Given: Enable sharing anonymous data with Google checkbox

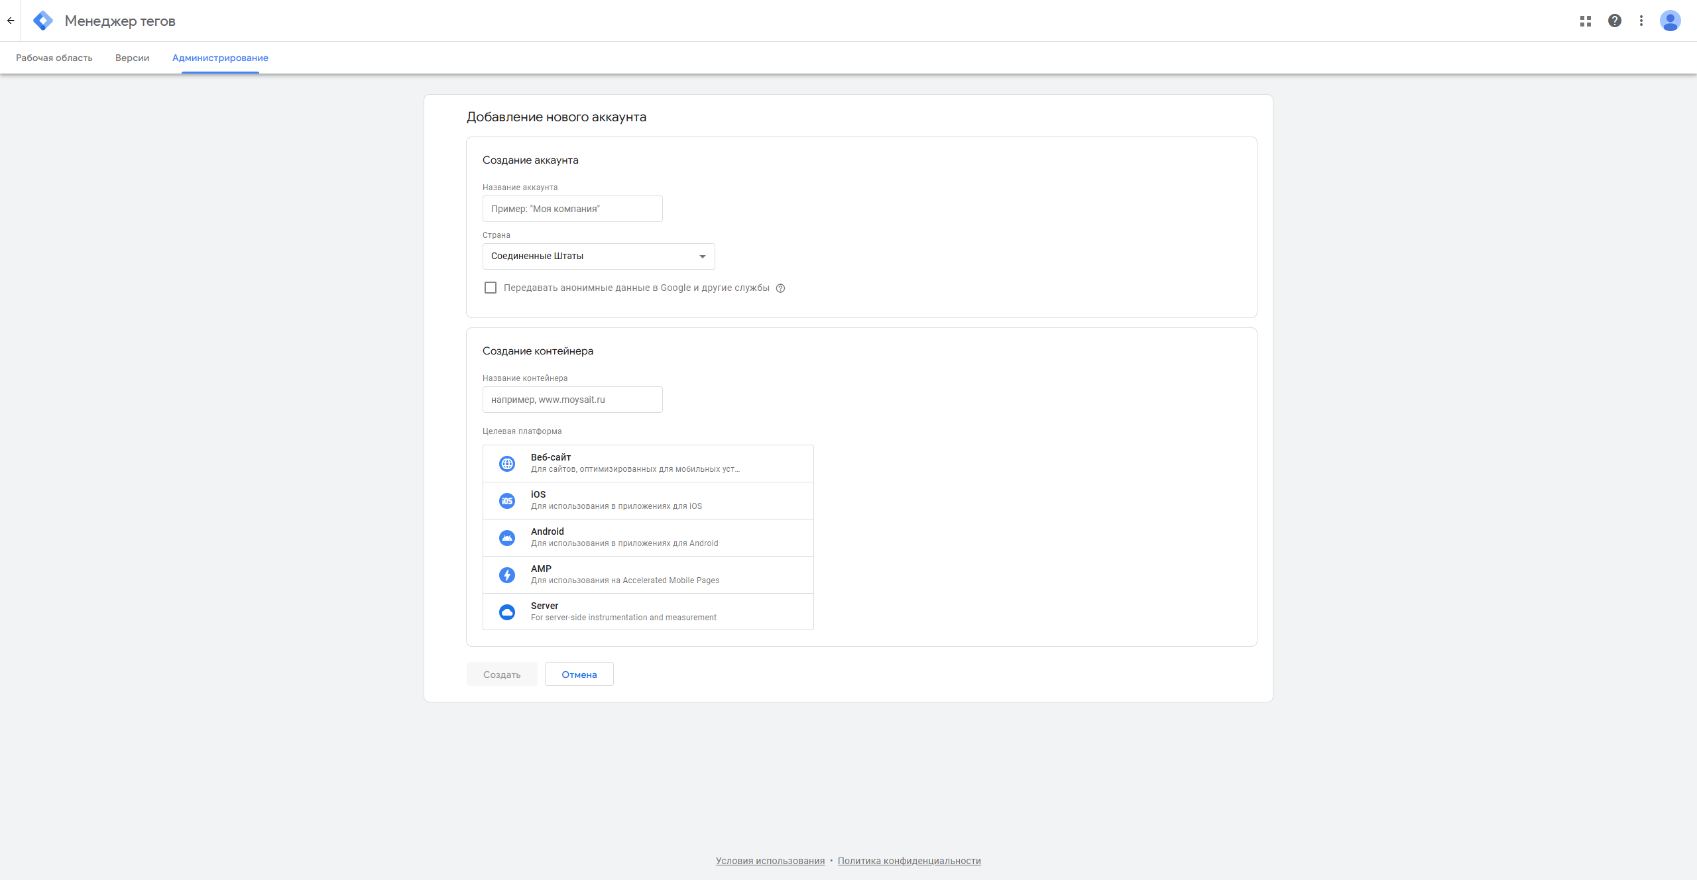Looking at the screenshot, I should pos(491,288).
